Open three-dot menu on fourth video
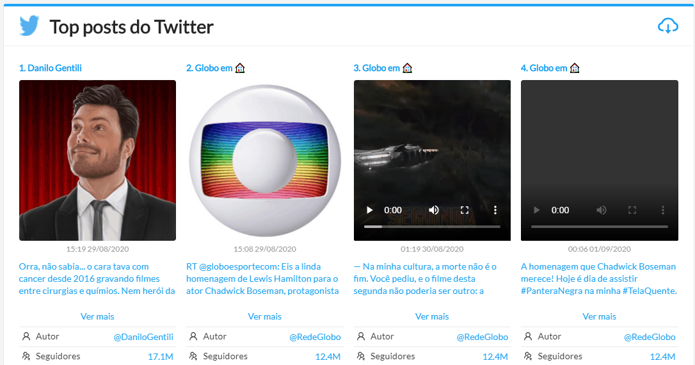Image resolution: width=695 pixels, height=365 pixels. (x=663, y=210)
